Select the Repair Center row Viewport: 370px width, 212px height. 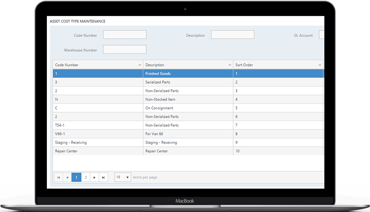coord(188,151)
